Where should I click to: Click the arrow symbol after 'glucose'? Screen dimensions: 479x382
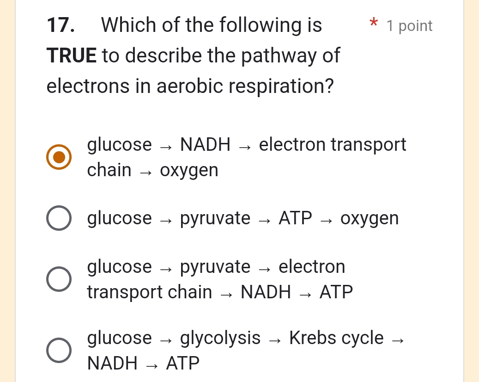click(166, 144)
